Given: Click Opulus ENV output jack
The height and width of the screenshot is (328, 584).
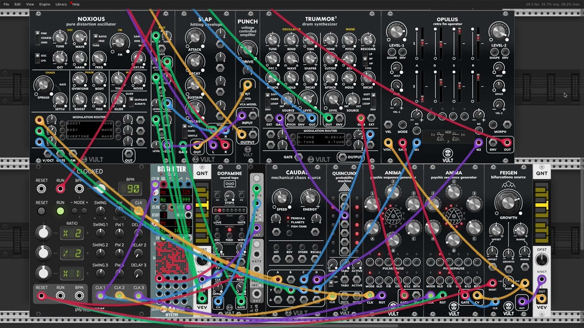Looking at the screenshot, I should pos(493,143).
